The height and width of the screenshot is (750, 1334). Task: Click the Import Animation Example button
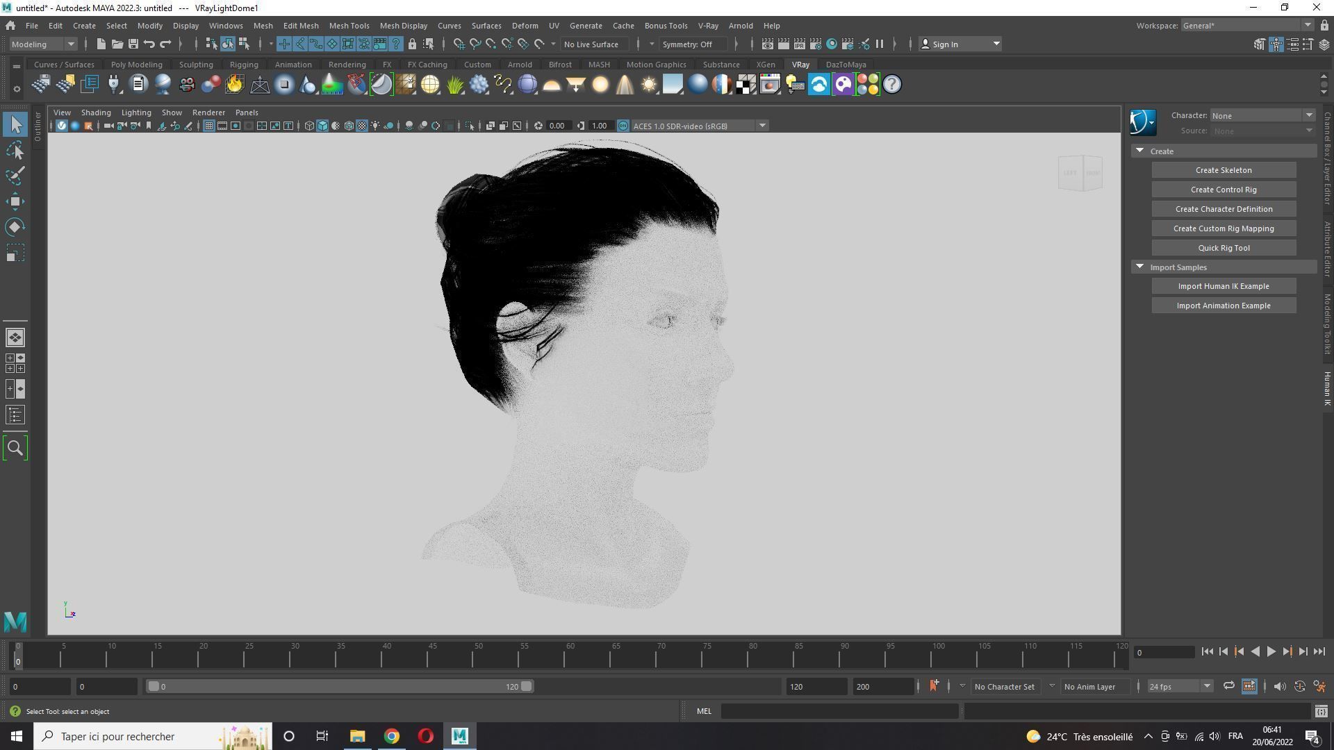[1224, 306]
